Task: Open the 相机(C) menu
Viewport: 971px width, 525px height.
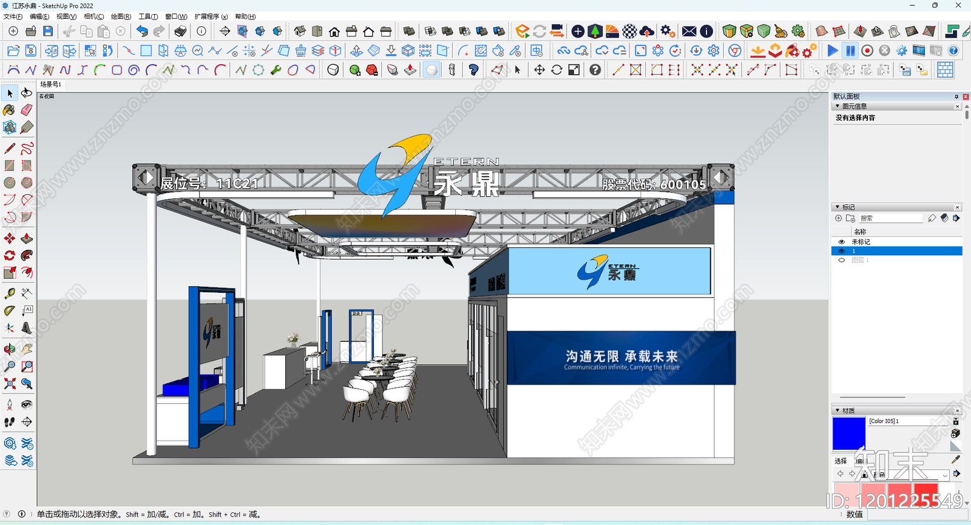Action: (93, 16)
